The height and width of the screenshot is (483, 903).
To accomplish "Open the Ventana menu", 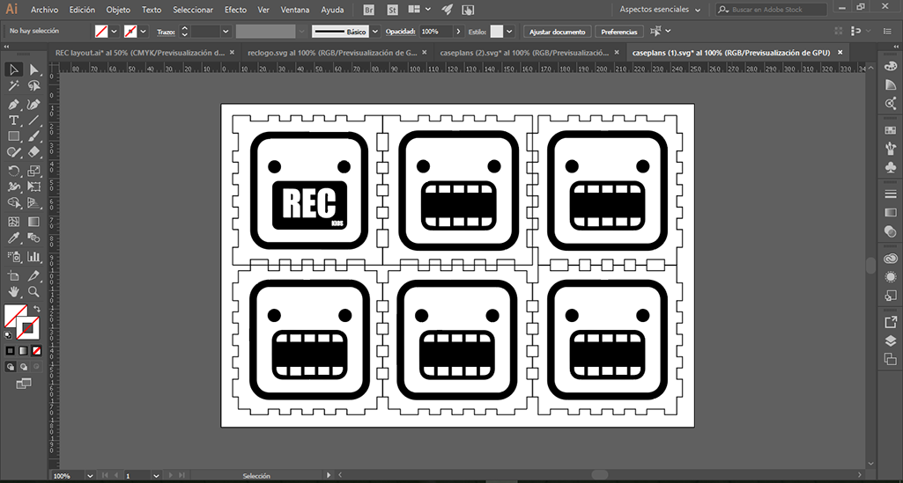I will [x=295, y=10].
